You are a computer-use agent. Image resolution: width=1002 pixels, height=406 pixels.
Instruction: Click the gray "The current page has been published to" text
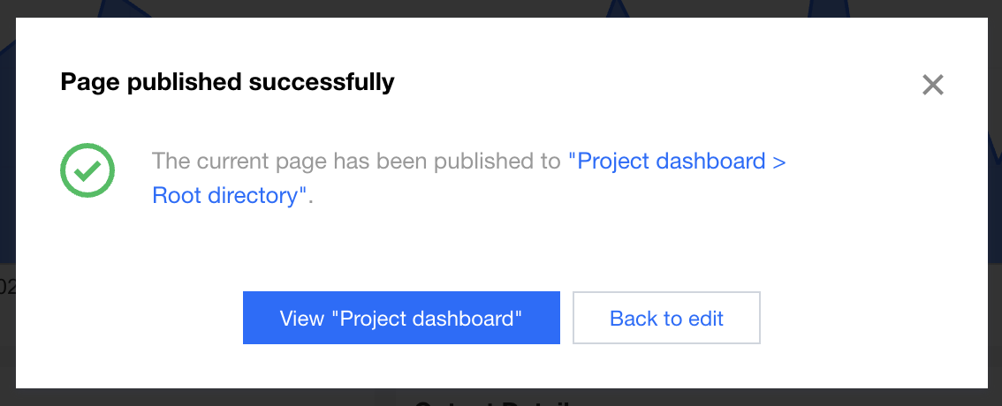pos(356,162)
